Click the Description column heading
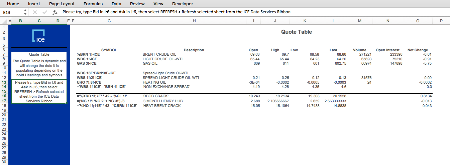 [194, 50]
